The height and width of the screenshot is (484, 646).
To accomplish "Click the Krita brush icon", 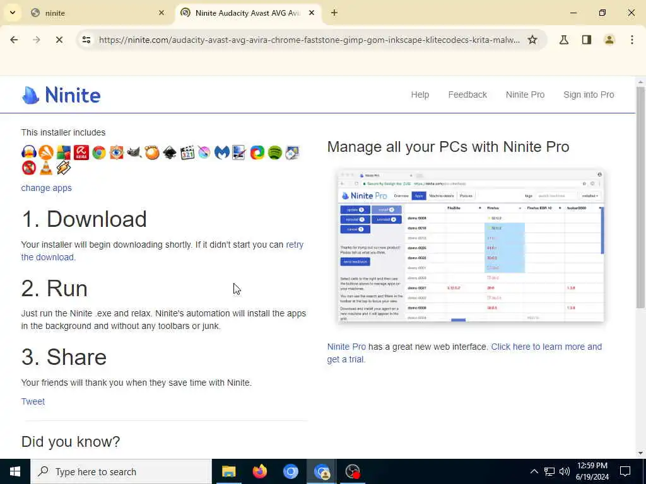I will (x=204, y=153).
